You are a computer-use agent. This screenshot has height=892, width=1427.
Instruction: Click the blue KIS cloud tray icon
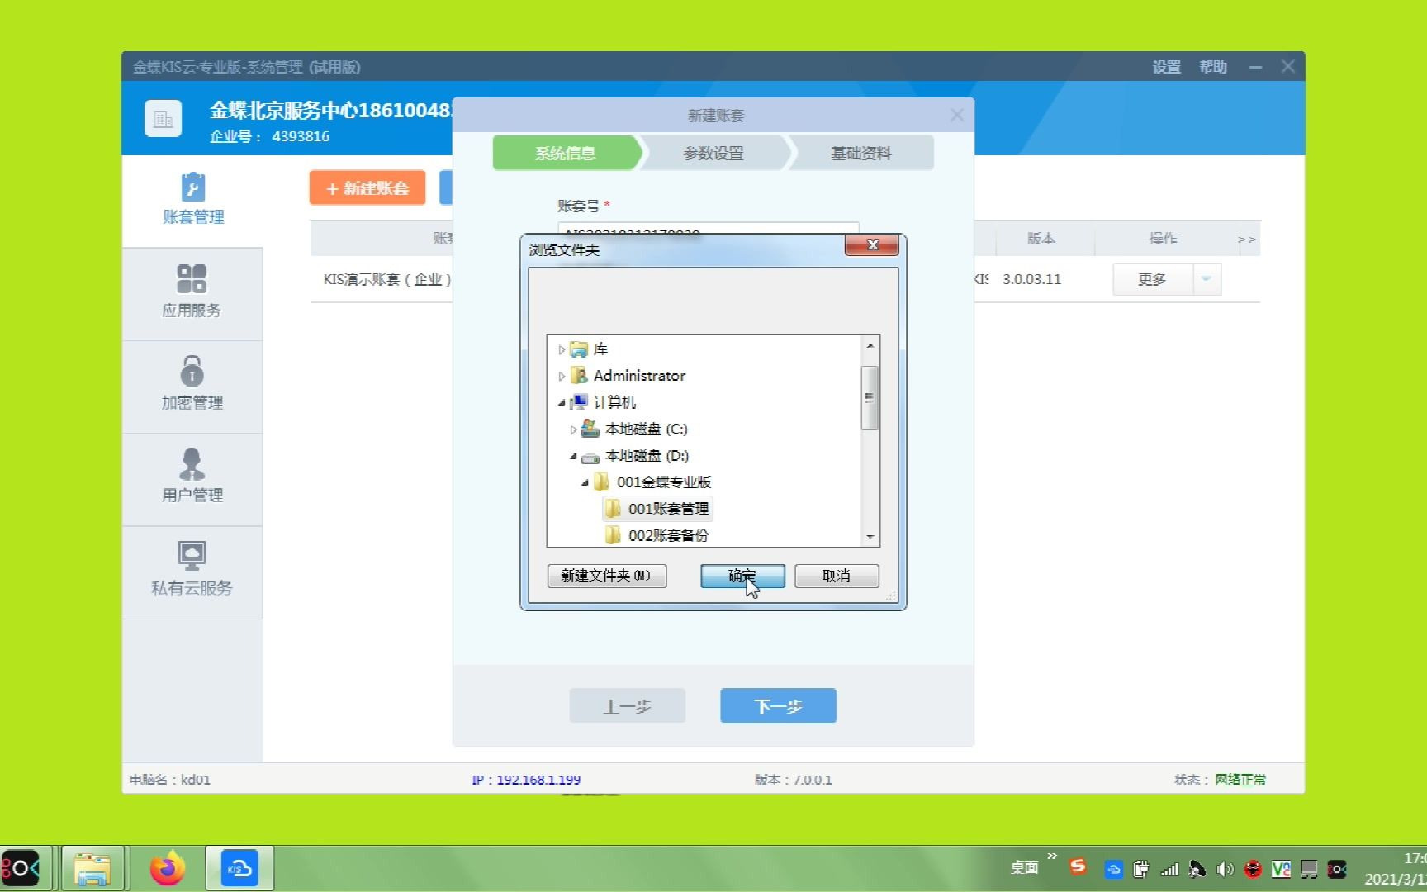coord(1113,869)
